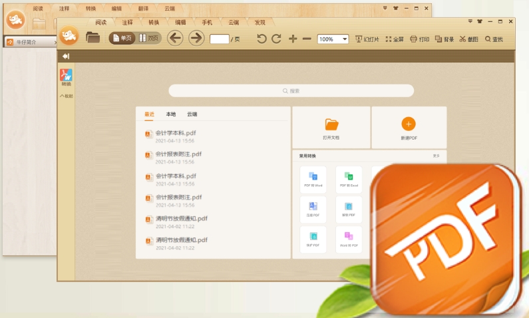The height and width of the screenshot is (318, 529).
Task: Click 更多 link in 常用转换 section
Action: coord(437,156)
